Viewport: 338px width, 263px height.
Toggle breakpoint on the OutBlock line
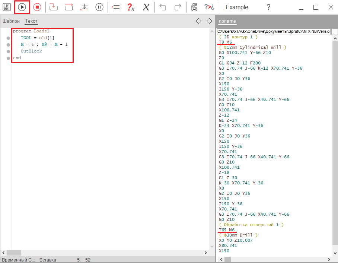click(8, 51)
